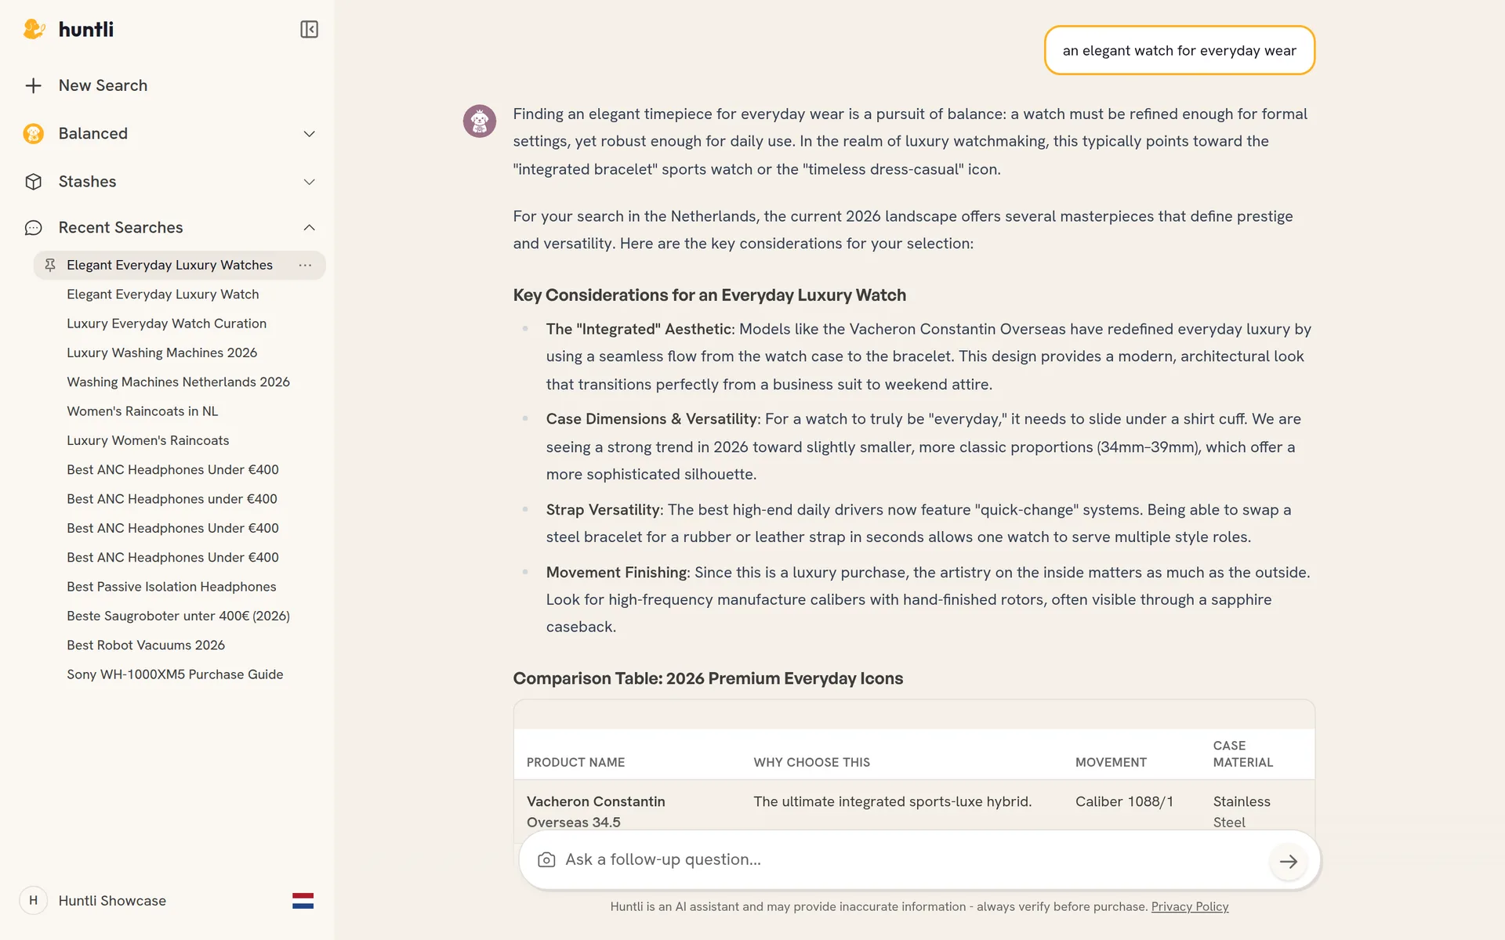Click the PRODUCT NAME column header
1505x940 pixels.
pos(575,762)
